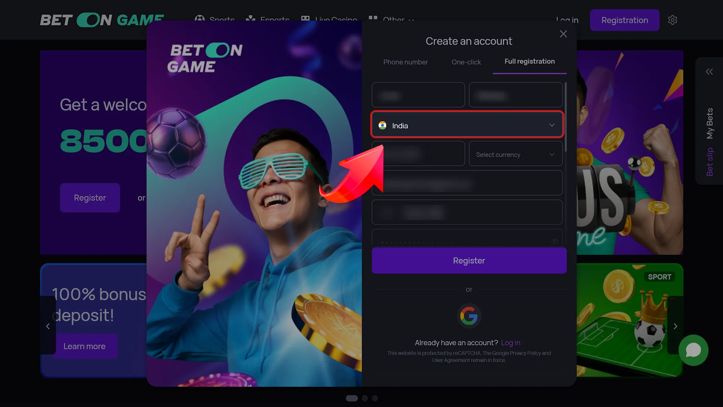Switch to Phone number registration tab

[x=405, y=61]
